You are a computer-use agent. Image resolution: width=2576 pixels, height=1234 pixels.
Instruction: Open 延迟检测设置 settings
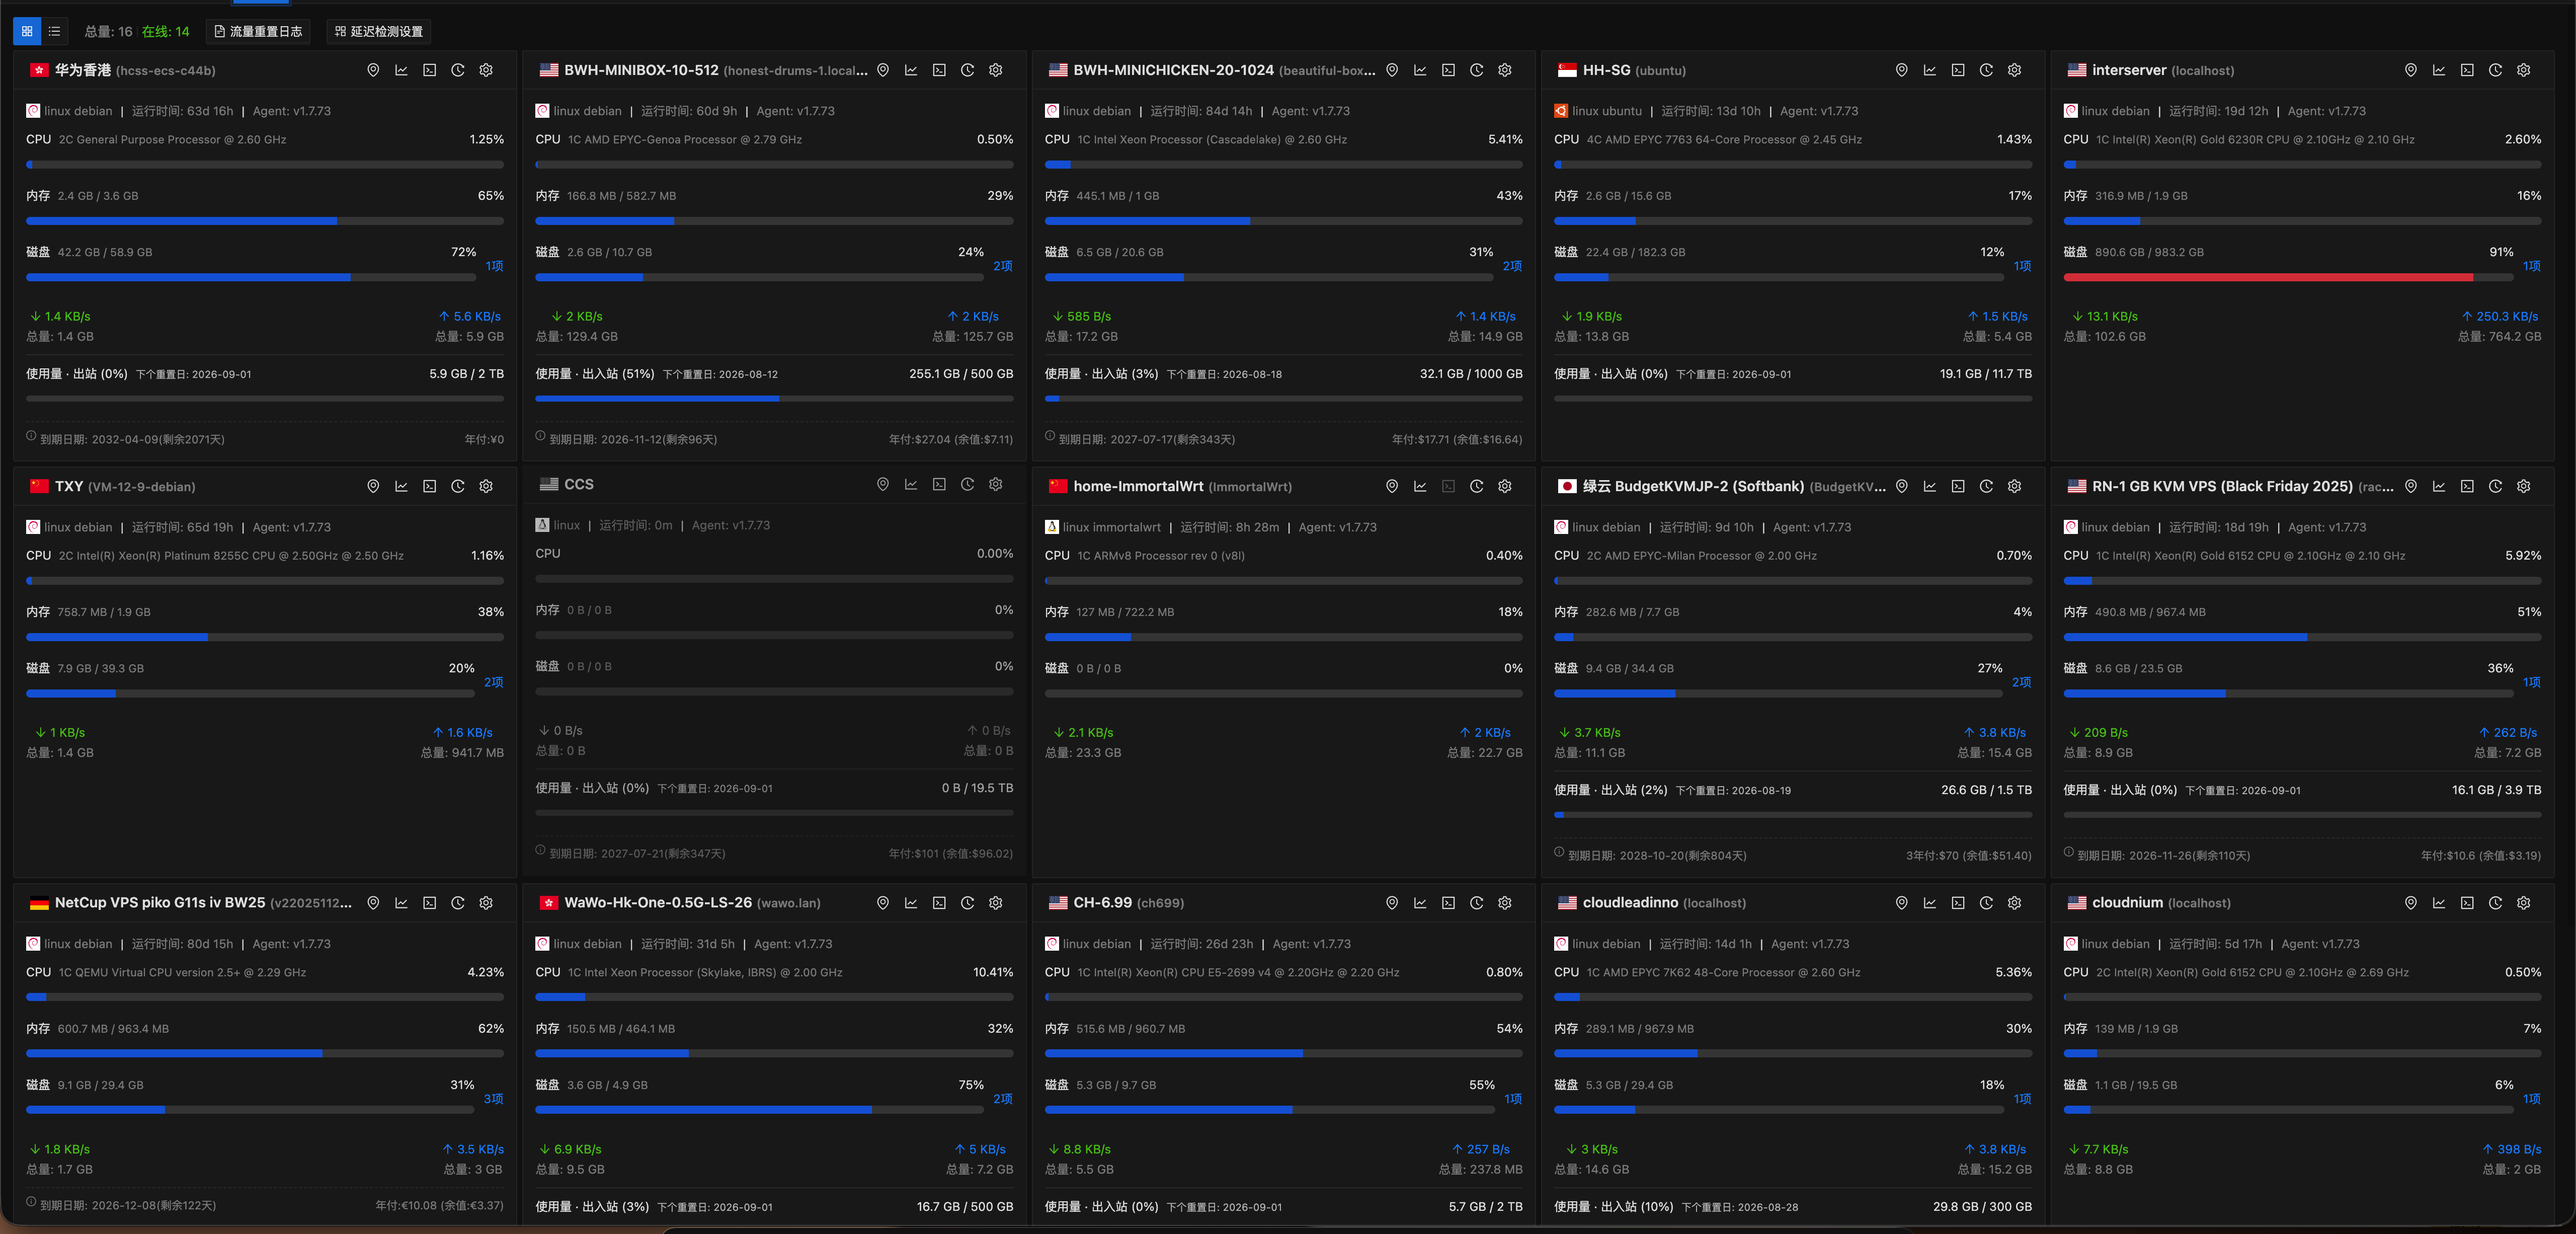[x=379, y=31]
